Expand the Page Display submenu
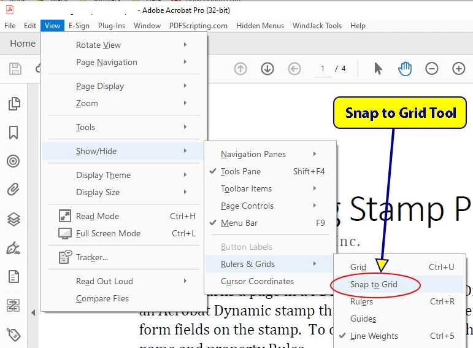The width and height of the screenshot is (473, 348). [124, 86]
